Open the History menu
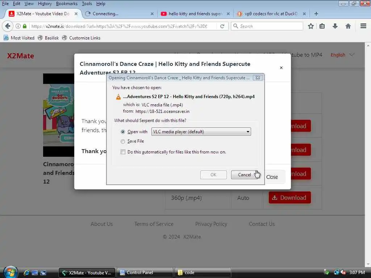 tap(45, 4)
